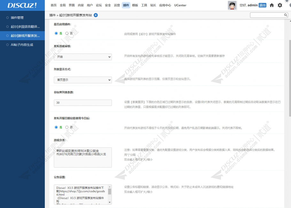Screen dimensions: 291x208
Task: Open the settings gear icon in the header
Action: point(280,5)
